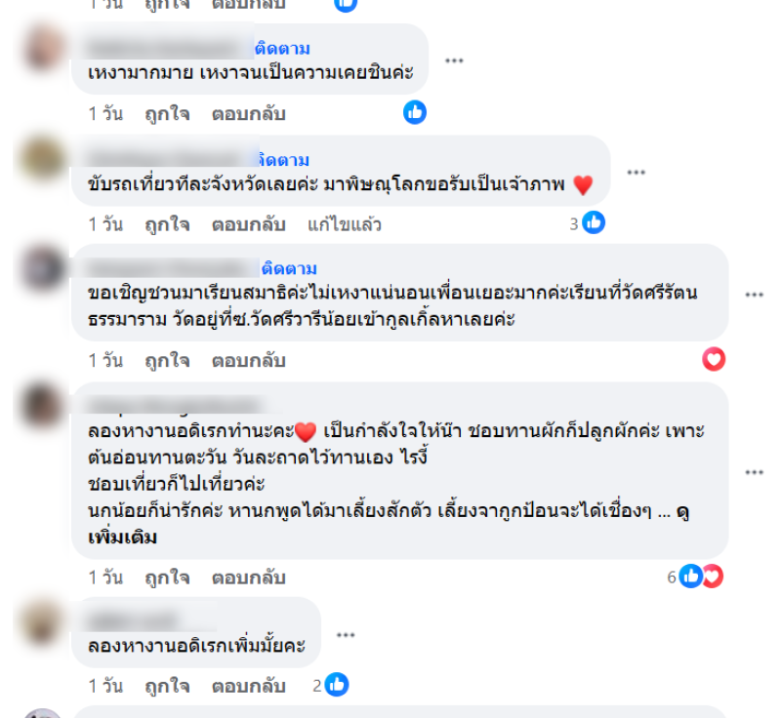The width and height of the screenshot is (781, 718).
Task: Click 'ถูกใจ' under the 'เหงามากมาย' comment
Action: (167, 114)
